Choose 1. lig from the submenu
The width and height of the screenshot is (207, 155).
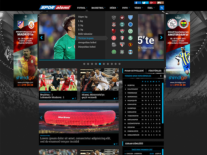pyautogui.click(x=80, y=21)
